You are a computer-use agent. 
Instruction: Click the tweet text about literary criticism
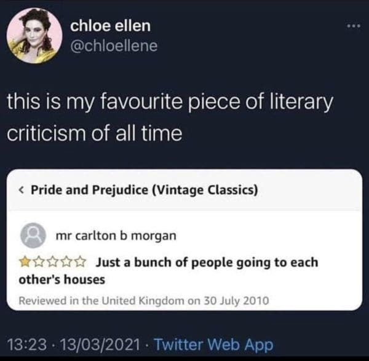pyautogui.click(x=170, y=117)
